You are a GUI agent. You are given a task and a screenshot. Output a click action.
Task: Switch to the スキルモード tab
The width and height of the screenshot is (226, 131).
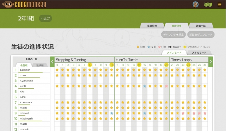pos(199,53)
